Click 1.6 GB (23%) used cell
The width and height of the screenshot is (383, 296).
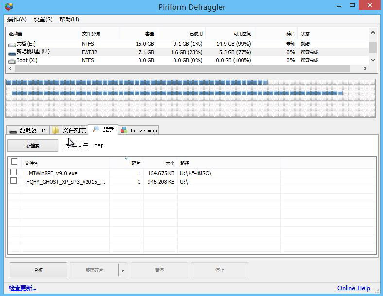coord(188,52)
